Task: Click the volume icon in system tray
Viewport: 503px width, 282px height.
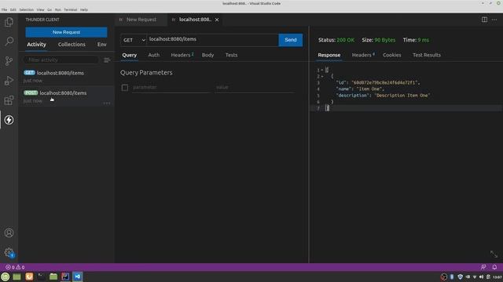Action: pos(481,277)
